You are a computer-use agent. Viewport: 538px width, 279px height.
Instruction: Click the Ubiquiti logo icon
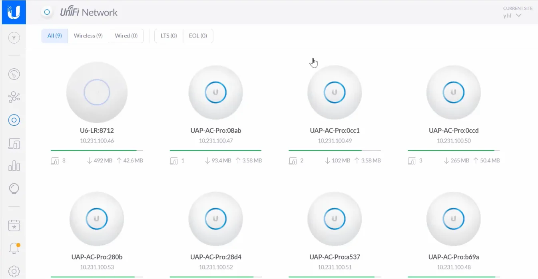(14, 12)
